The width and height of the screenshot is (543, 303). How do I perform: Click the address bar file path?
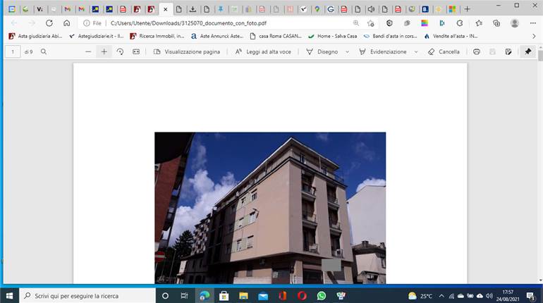188,23
